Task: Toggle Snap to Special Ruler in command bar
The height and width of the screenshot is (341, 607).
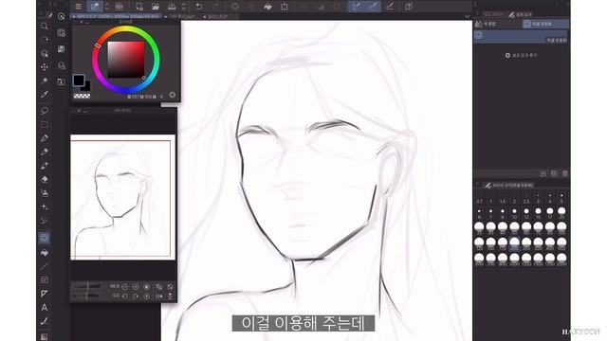Action: coord(373,7)
